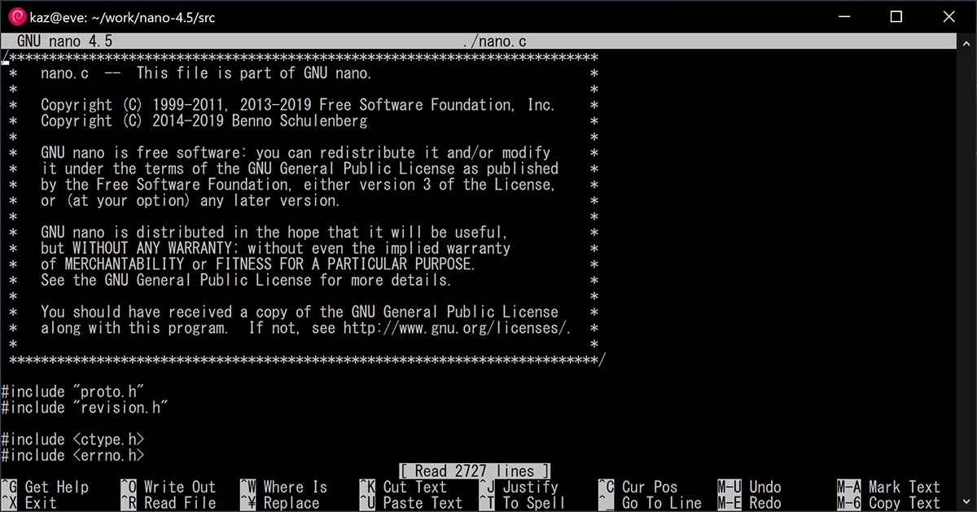Click the '[ Read 2727 lines ]' status message
The width and height of the screenshot is (977, 512).
click(475, 471)
